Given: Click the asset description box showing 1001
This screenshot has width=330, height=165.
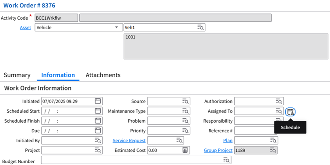Looking at the screenshot, I should (x=226, y=46).
